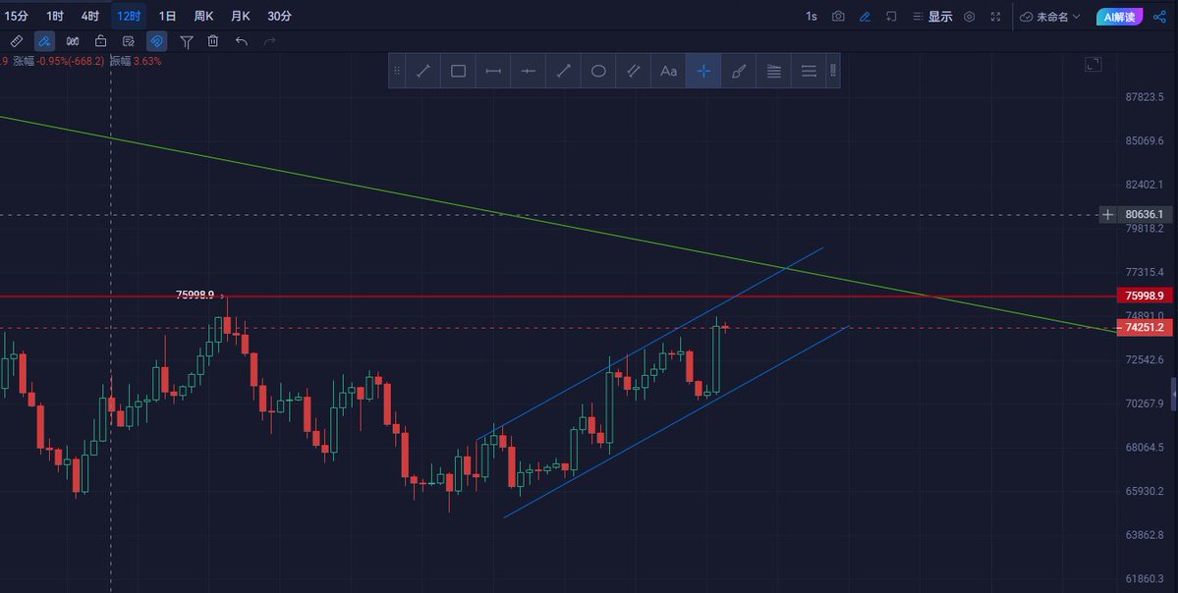Click the 82402.1 price axis label
Image resolution: width=1178 pixels, height=593 pixels.
click(x=1145, y=185)
